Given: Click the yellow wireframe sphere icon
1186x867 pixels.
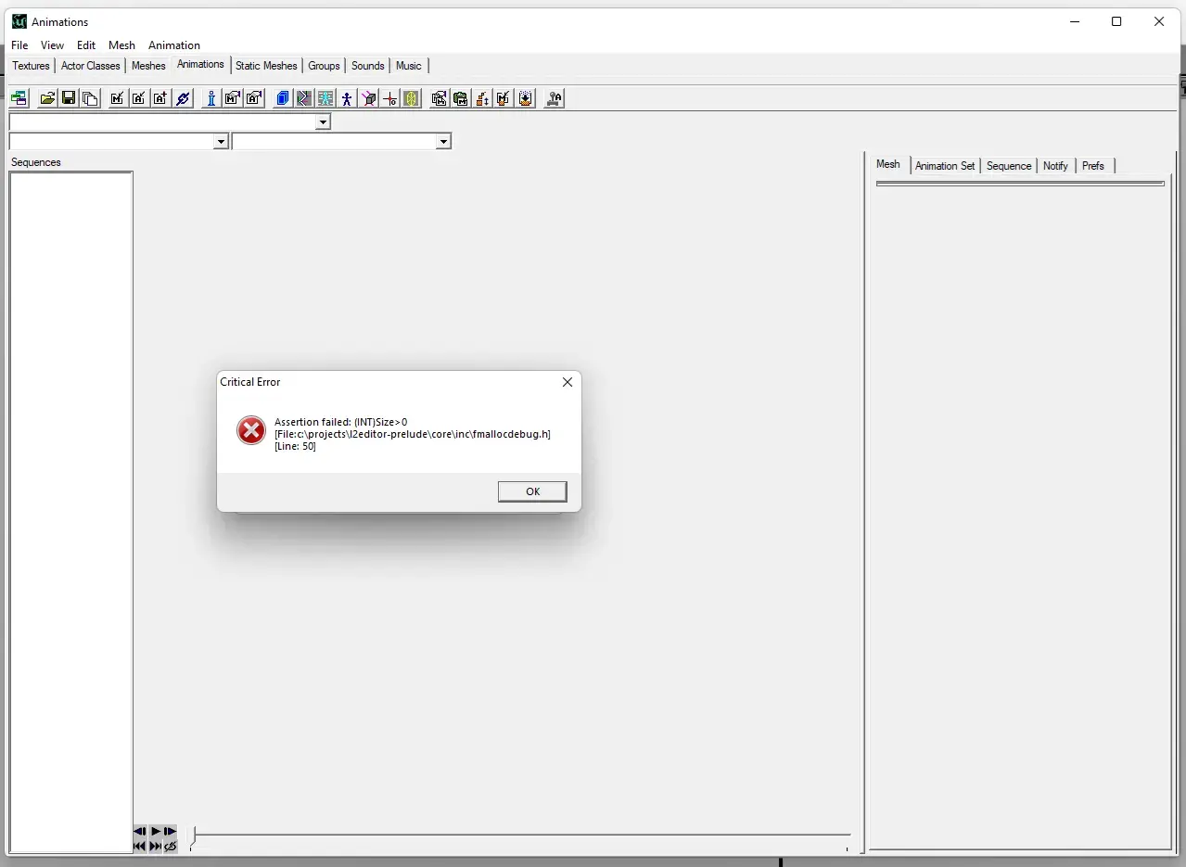Looking at the screenshot, I should pos(411,98).
